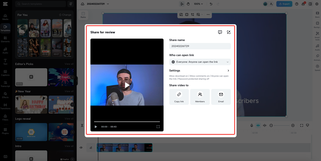
Task: Click the share preview progress bar
Action: [127, 122]
